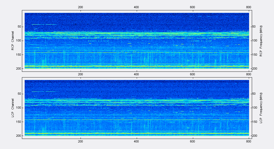
Task: Click the LCP spectrogram plot
Action: [x=137, y=108]
